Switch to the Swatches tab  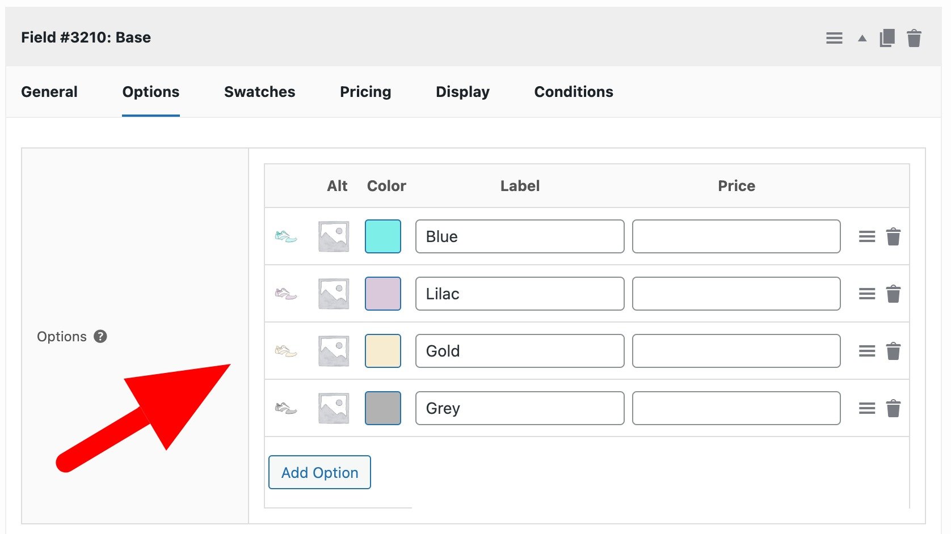point(259,91)
